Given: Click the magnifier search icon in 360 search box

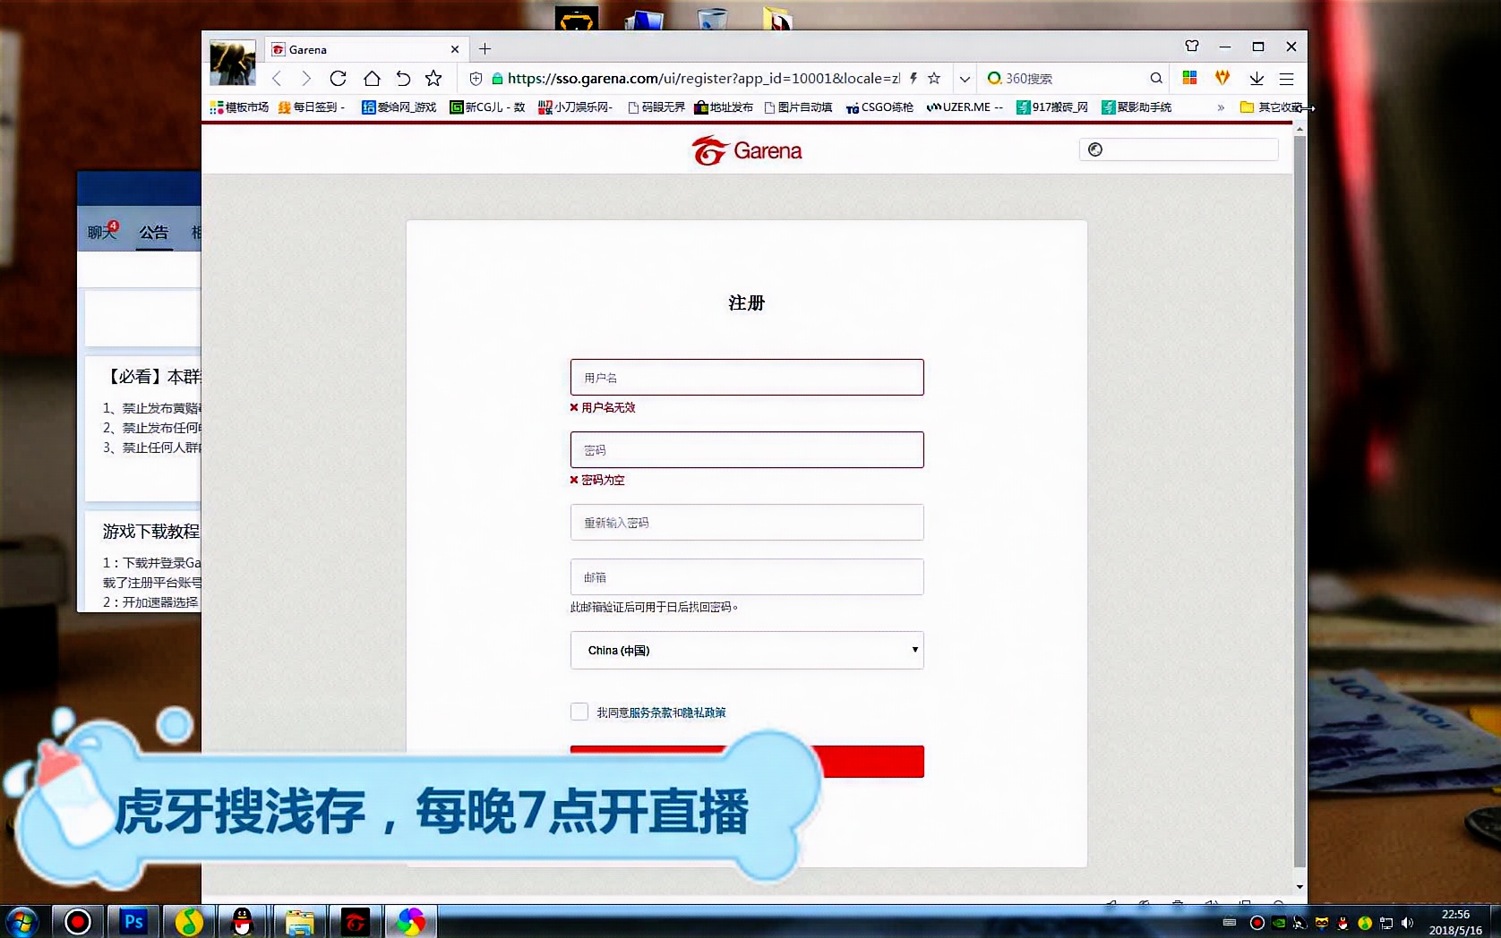Looking at the screenshot, I should 1156,79.
